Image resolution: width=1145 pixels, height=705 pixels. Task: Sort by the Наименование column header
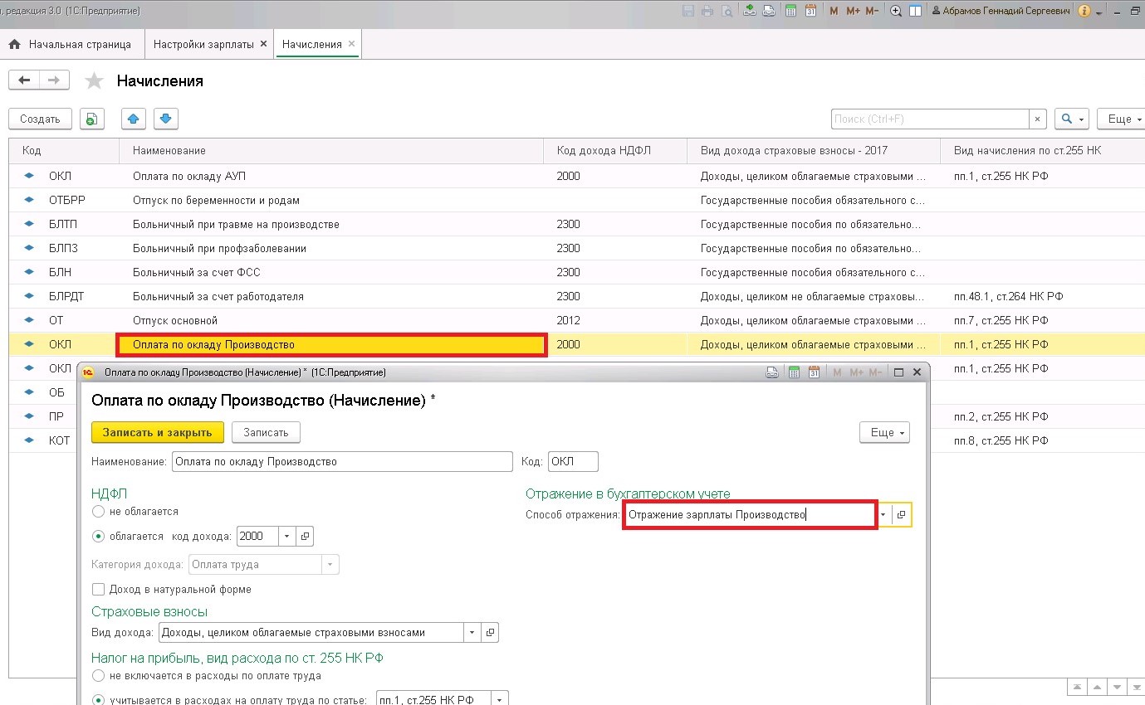click(x=332, y=150)
